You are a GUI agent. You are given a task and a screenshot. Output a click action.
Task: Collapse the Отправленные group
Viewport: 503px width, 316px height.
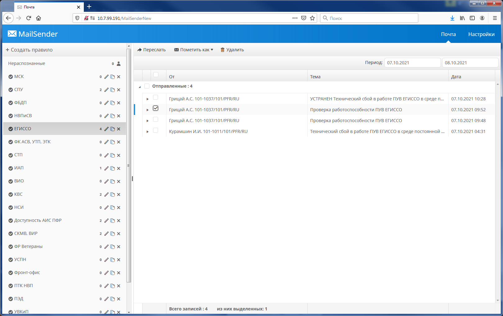pos(140,86)
